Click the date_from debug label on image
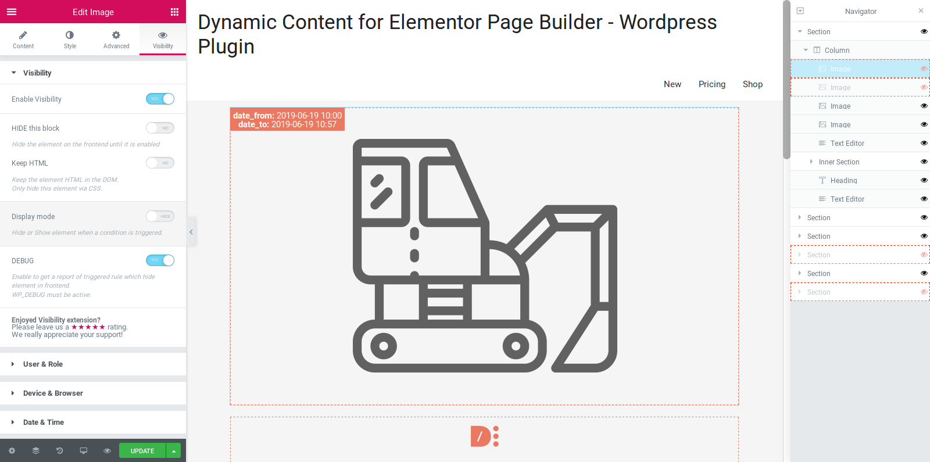 tap(287, 120)
